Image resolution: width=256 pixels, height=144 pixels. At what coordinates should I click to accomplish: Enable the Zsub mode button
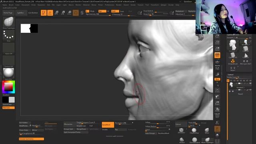tap(122, 12)
